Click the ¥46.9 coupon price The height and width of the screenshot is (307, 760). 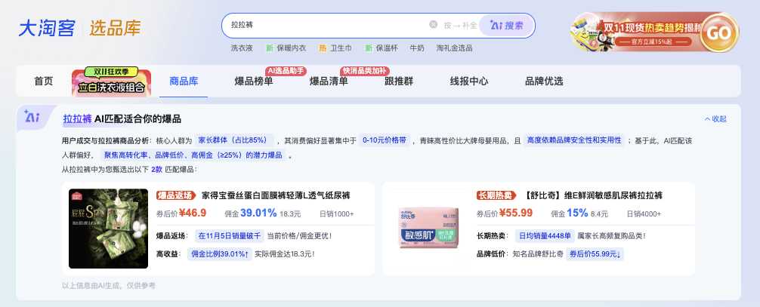coord(193,213)
